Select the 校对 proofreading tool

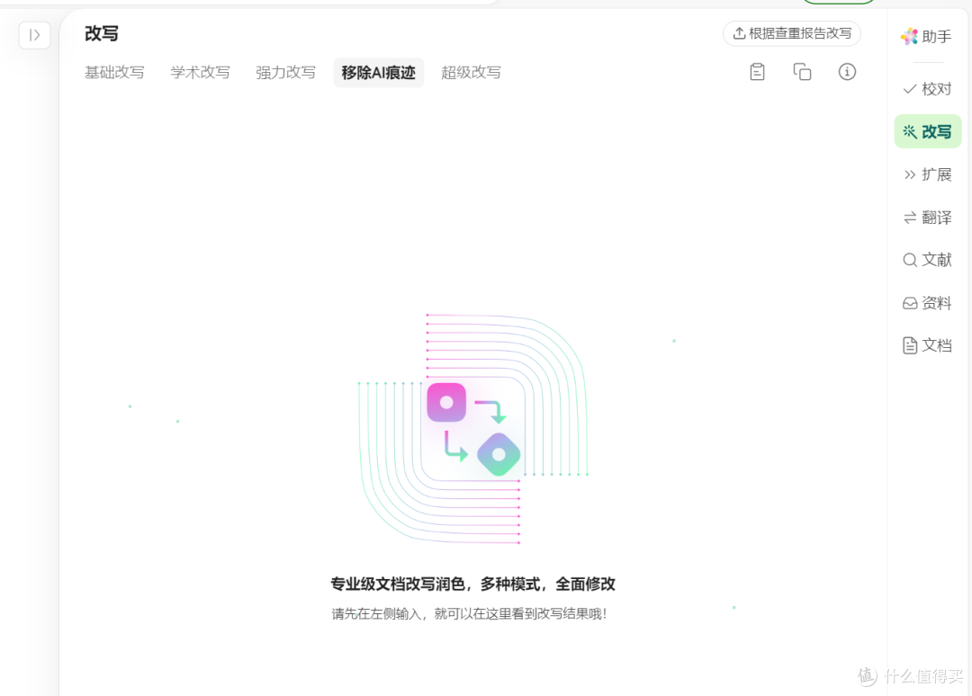tap(927, 88)
